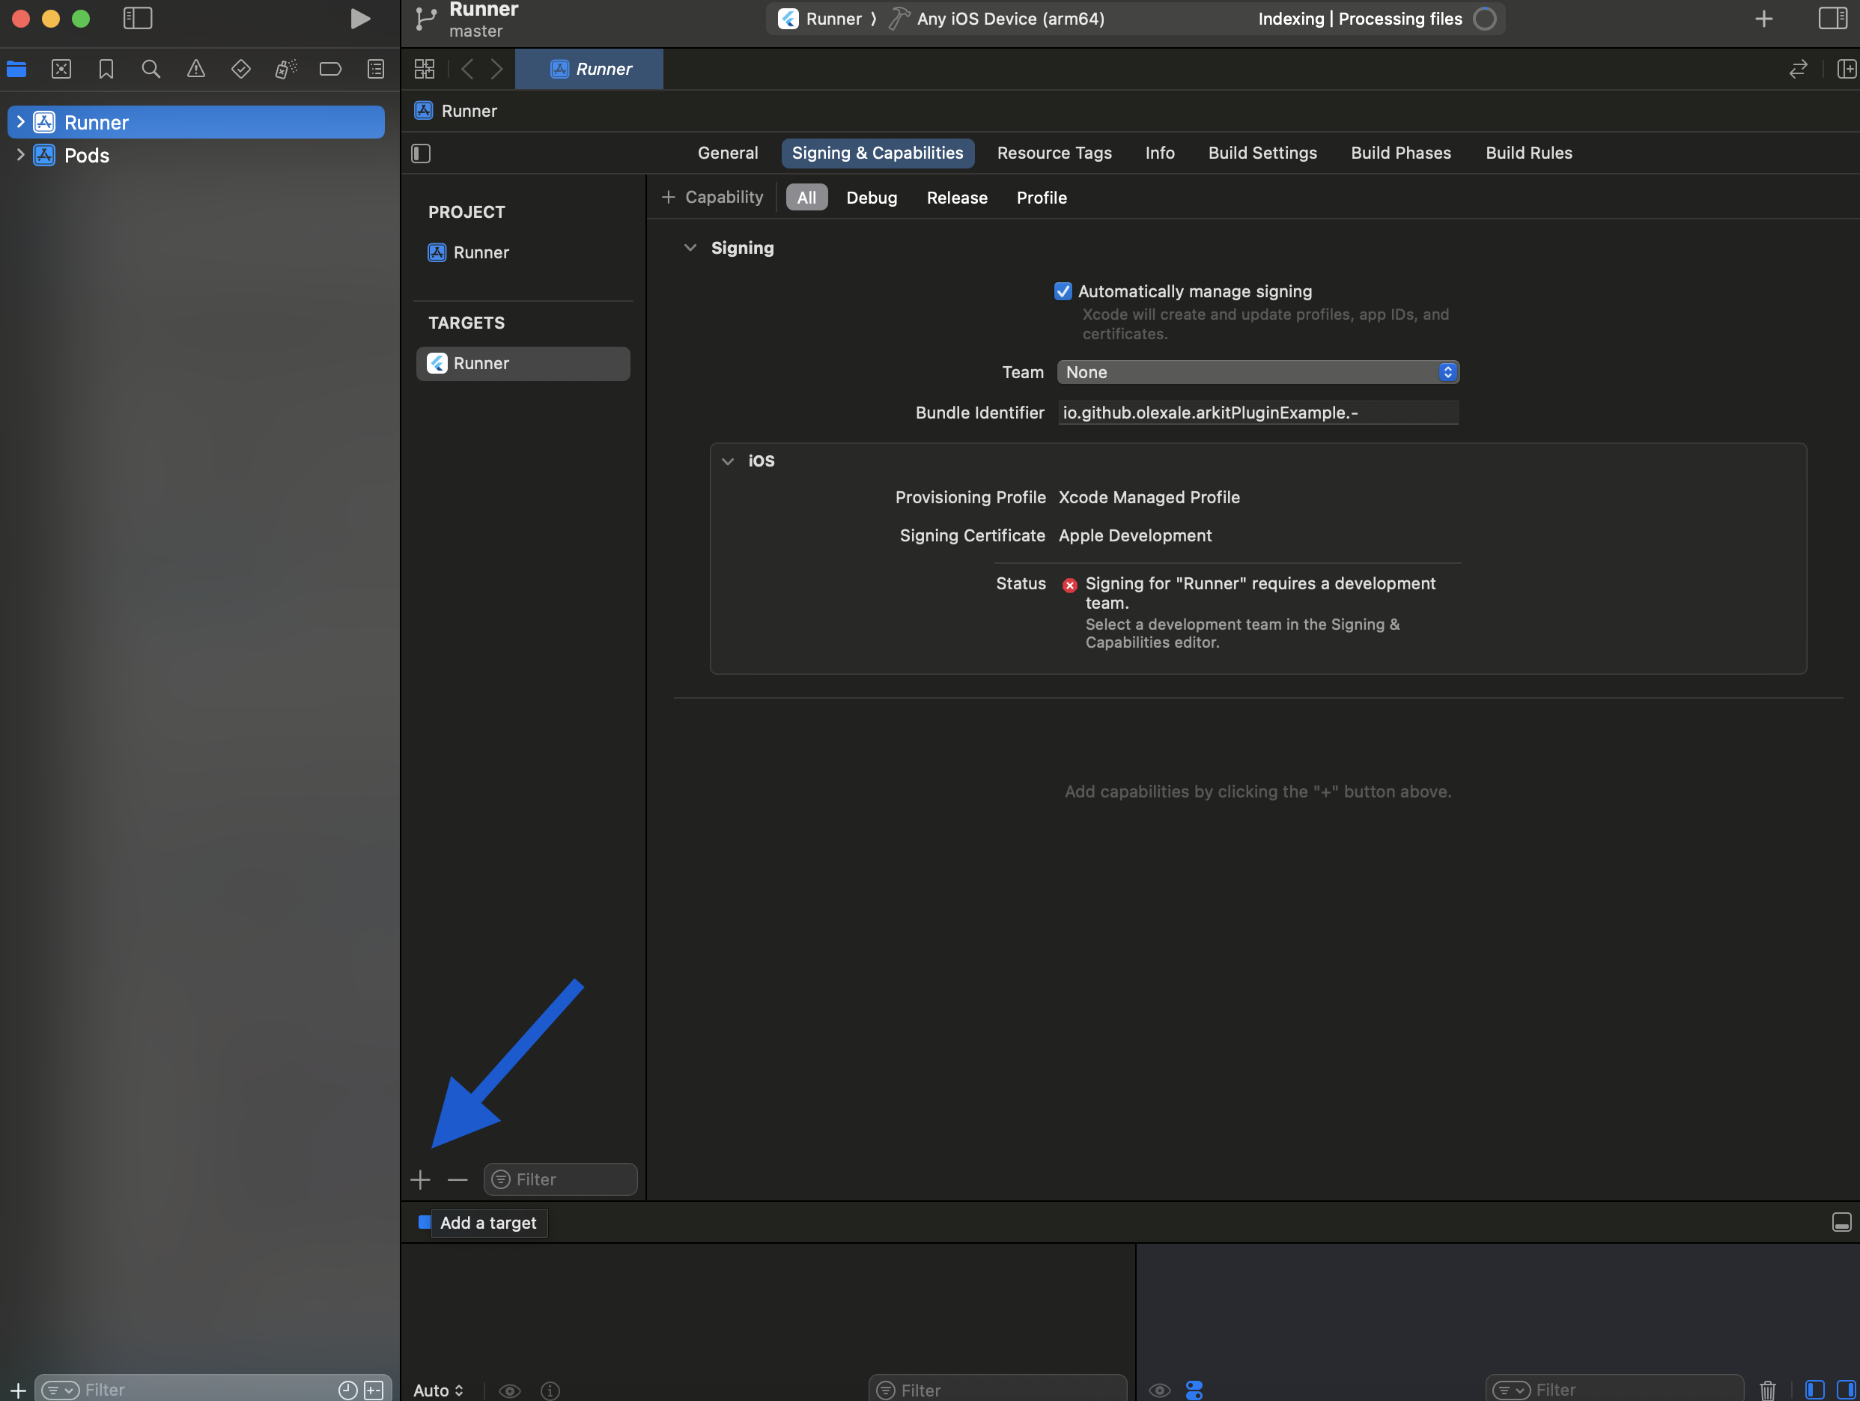1860x1401 pixels.
Task: Hide the navigator sidebar toggle
Action: 137,19
